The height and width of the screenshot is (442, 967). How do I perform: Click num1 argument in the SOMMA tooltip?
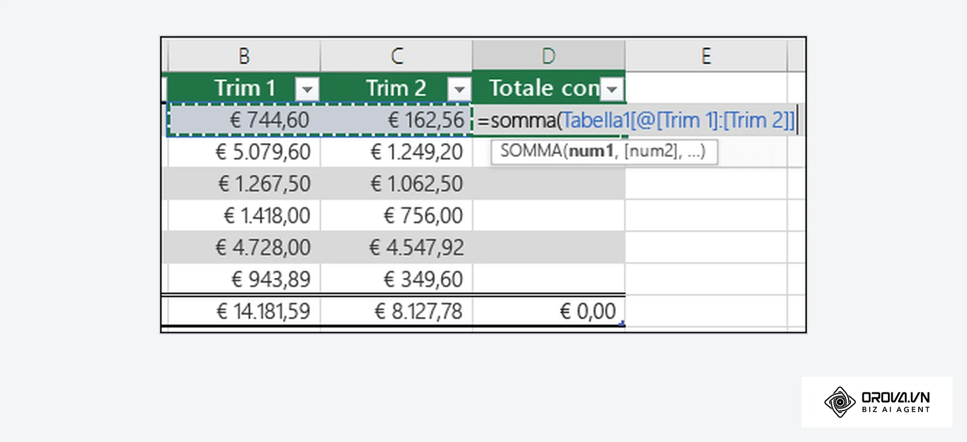[591, 151]
